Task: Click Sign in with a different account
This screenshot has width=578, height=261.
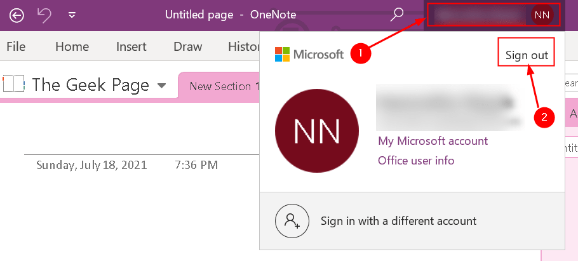Action: (398, 221)
